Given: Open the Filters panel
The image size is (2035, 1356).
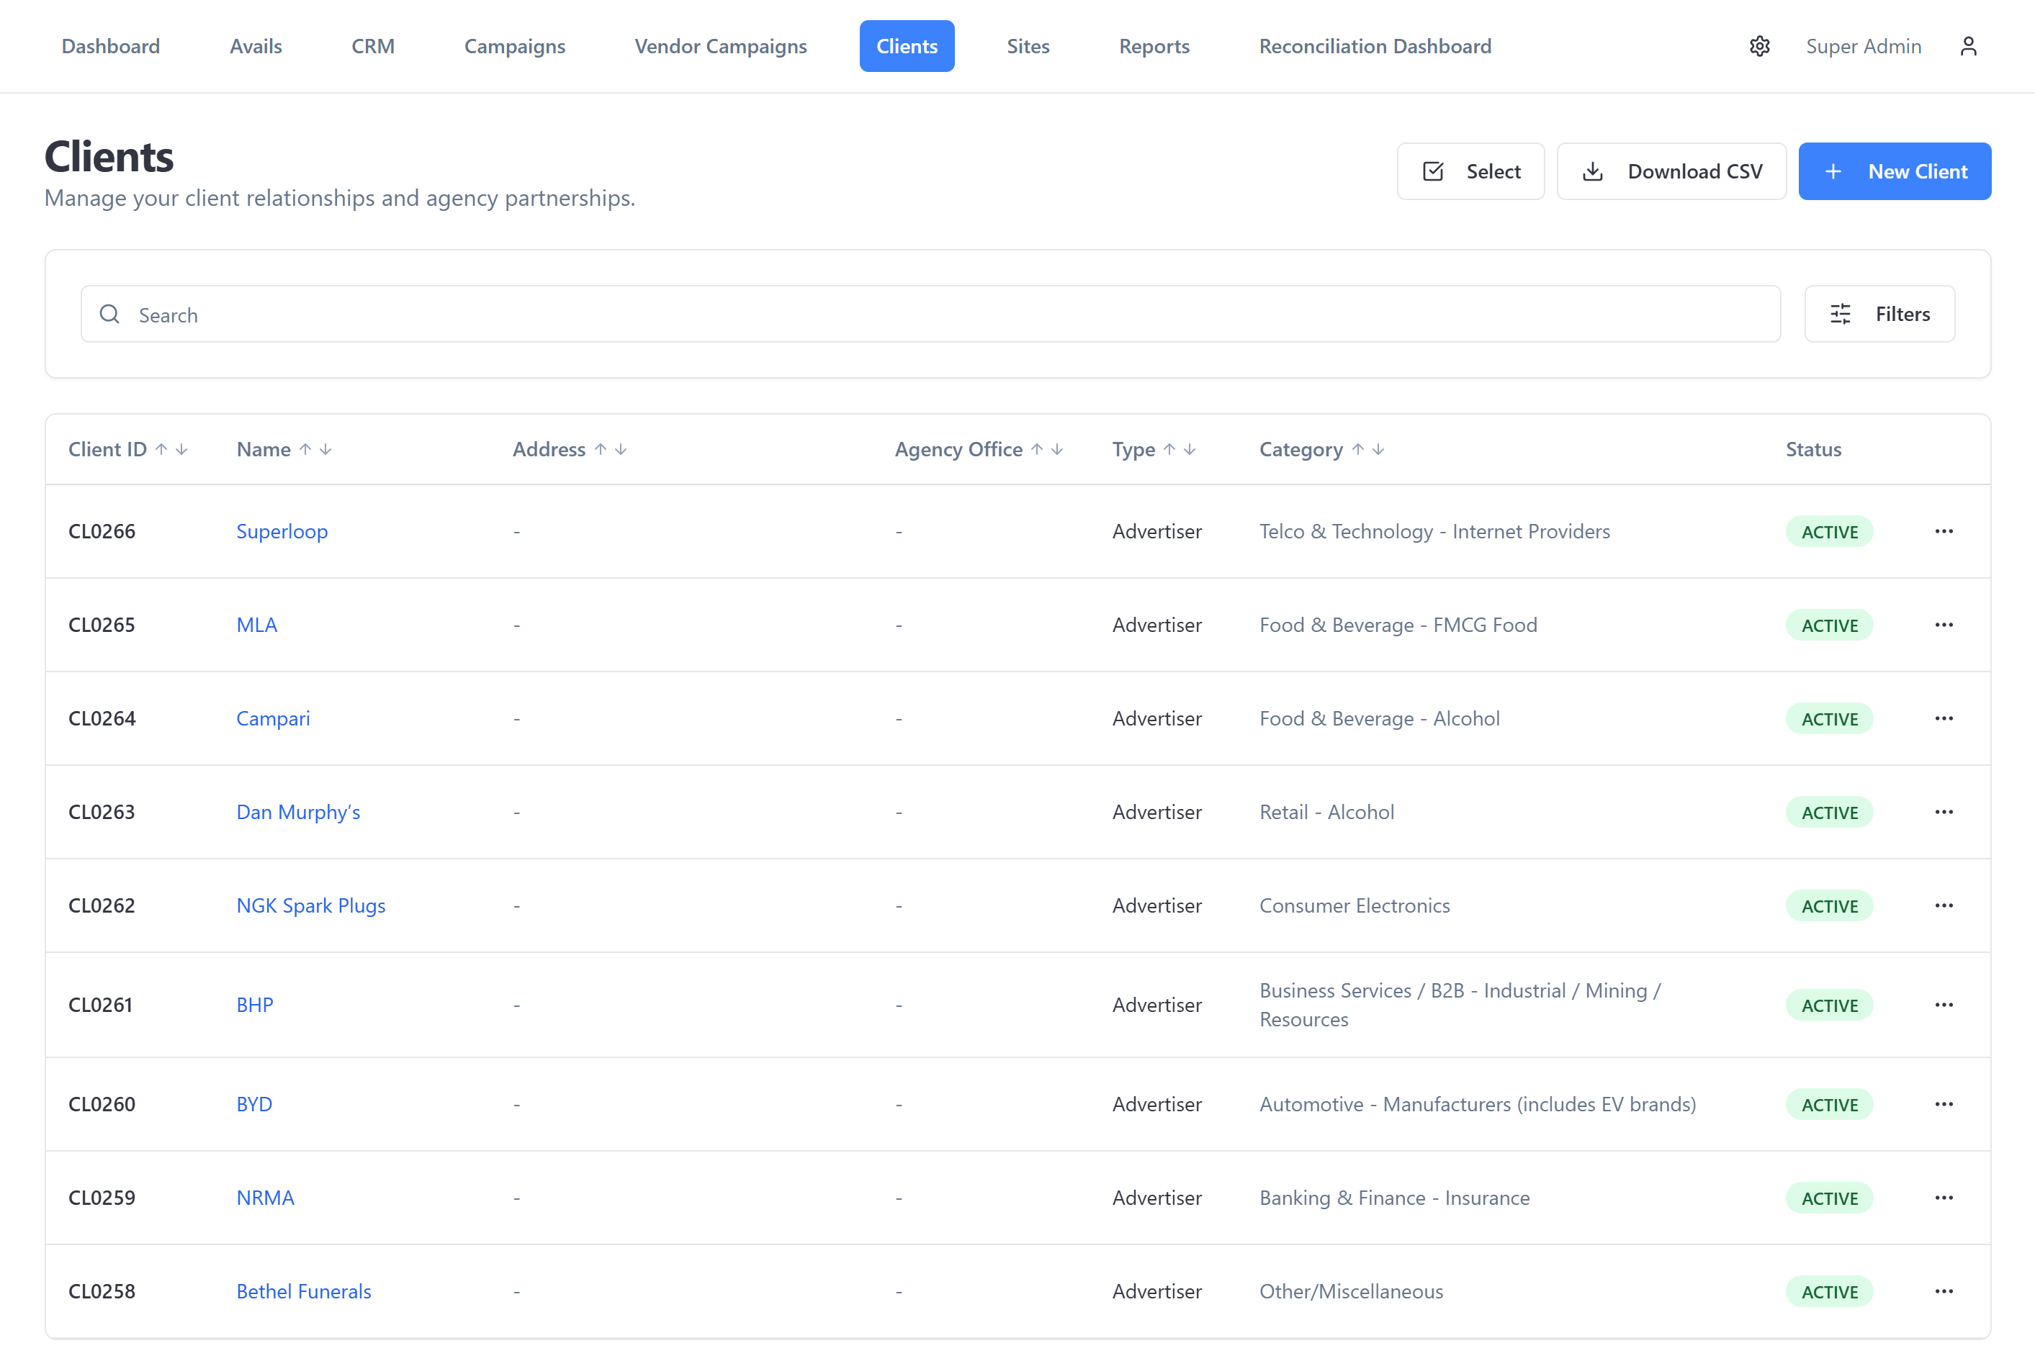Looking at the screenshot, I should tap(1879, 314).
